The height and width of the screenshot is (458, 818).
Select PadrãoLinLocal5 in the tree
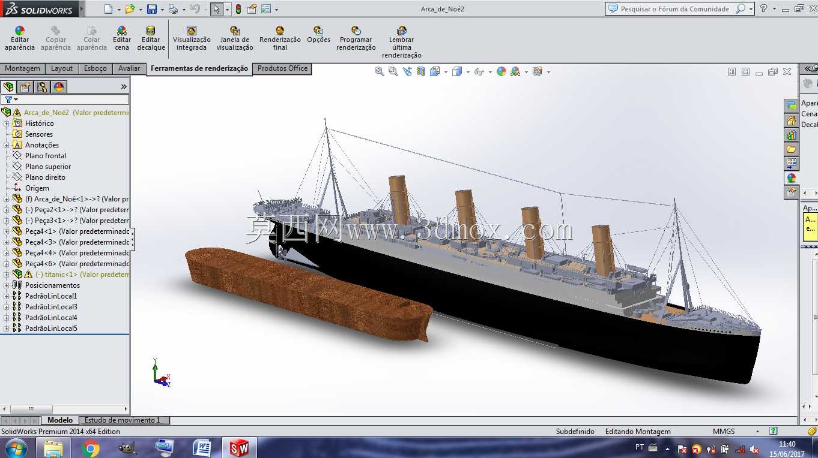tap(51, 329)
